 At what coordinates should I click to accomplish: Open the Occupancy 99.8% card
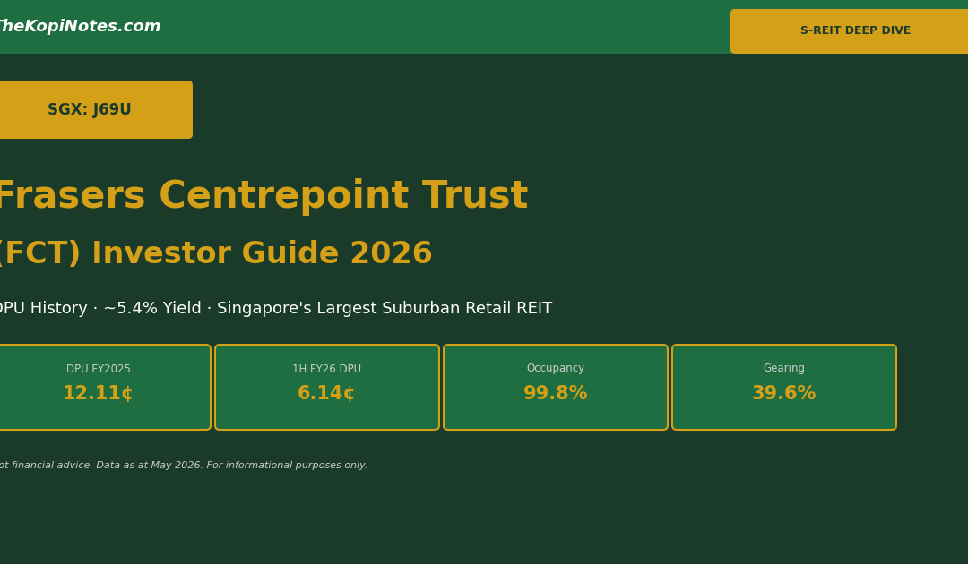click(x=556, y=387)
